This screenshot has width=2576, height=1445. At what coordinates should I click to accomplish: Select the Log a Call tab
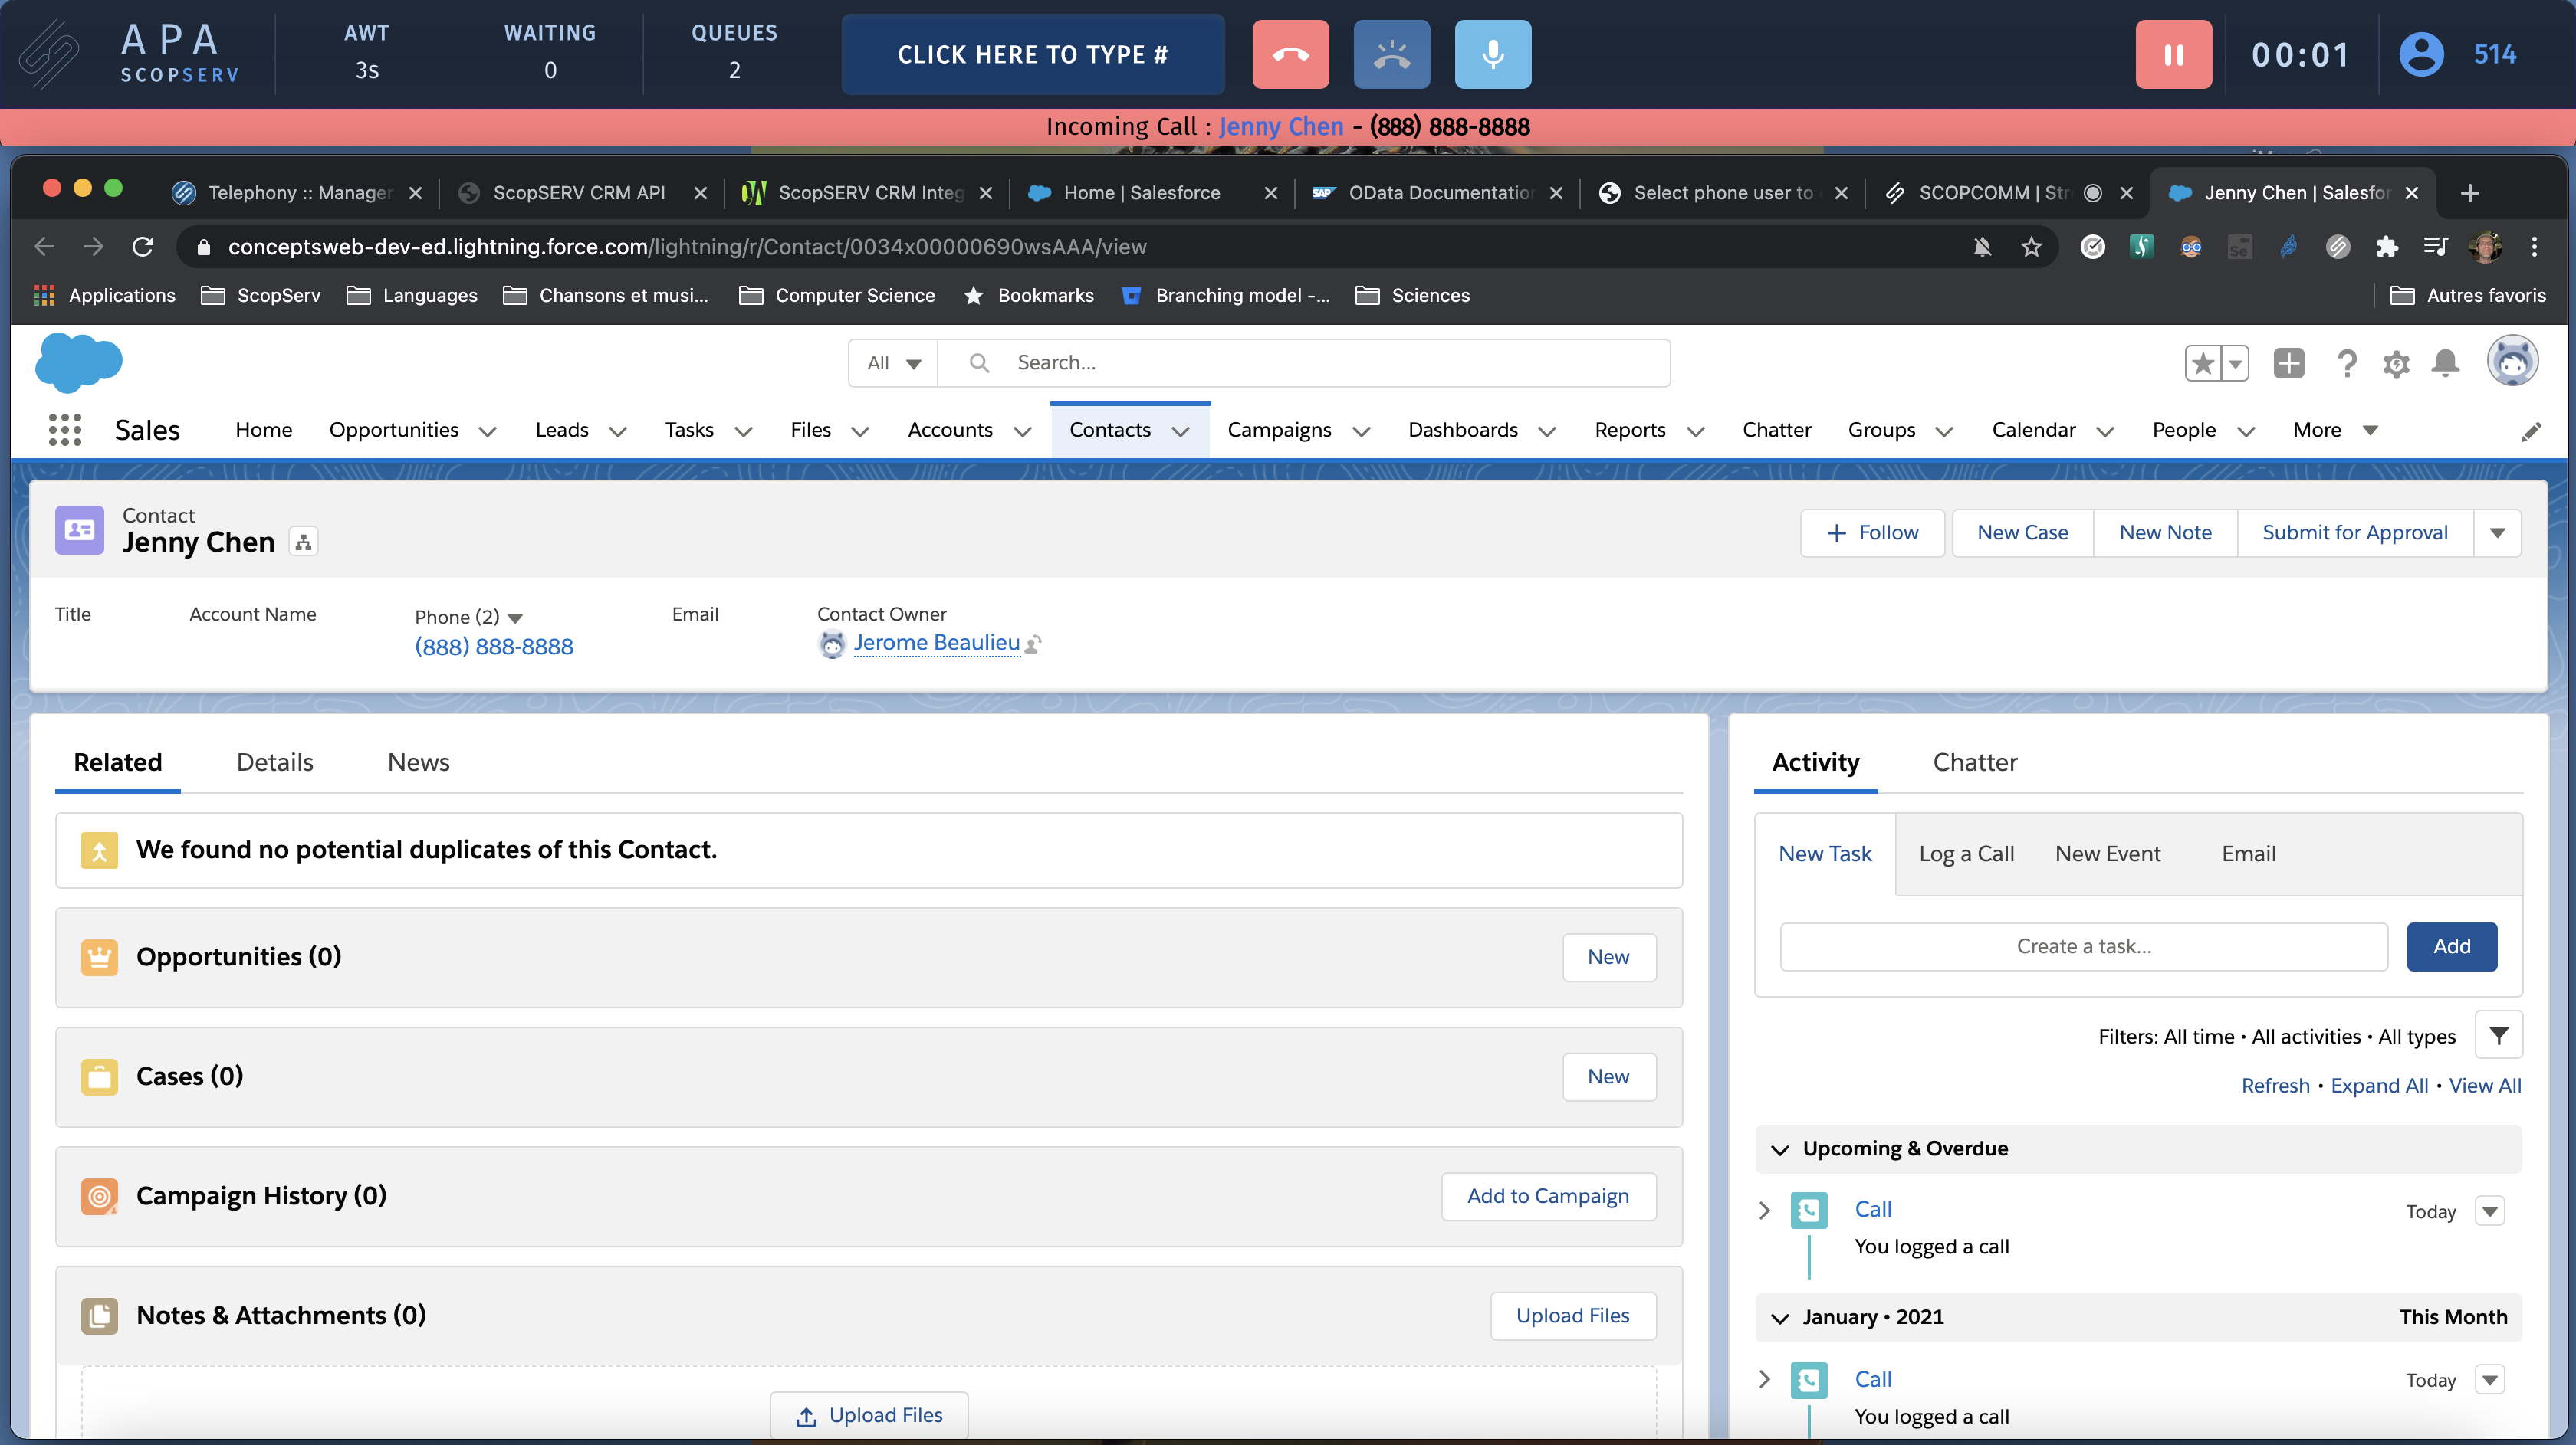point(1966,854)
